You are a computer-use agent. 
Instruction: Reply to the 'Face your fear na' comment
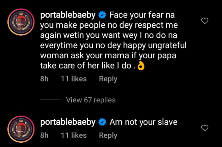point(108,79)
